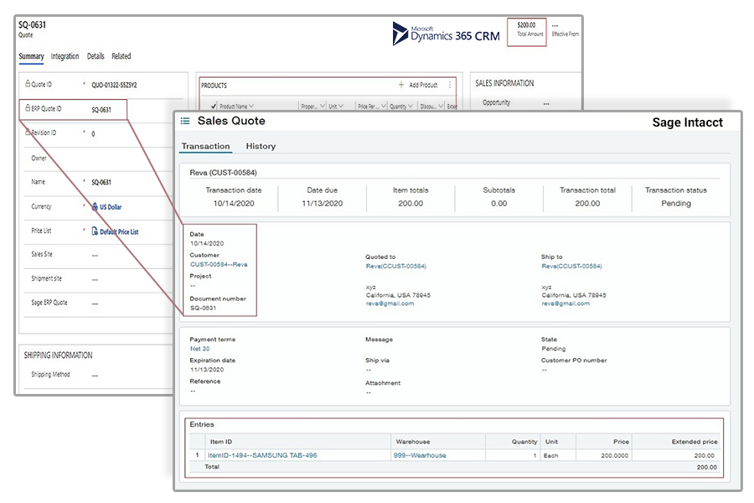The width and height of the screenshot is (754, 503).
Task: Click the lock icon next to ERP Quote ID
Action: pos(28,108)
